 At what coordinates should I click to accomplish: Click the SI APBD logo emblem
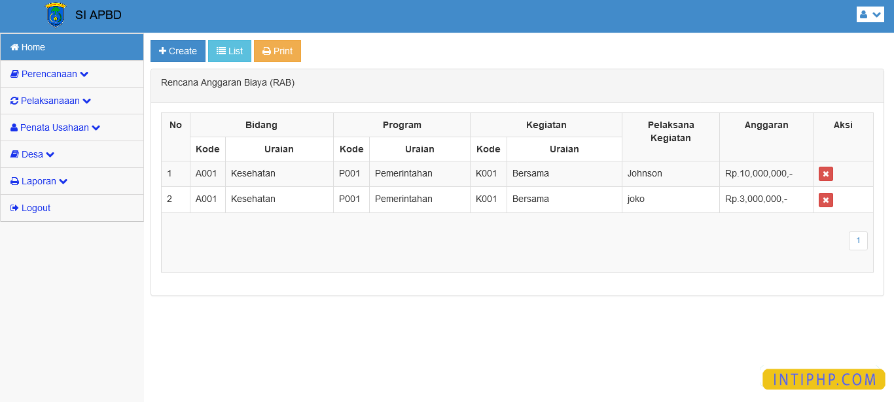(x=55, y=14)
